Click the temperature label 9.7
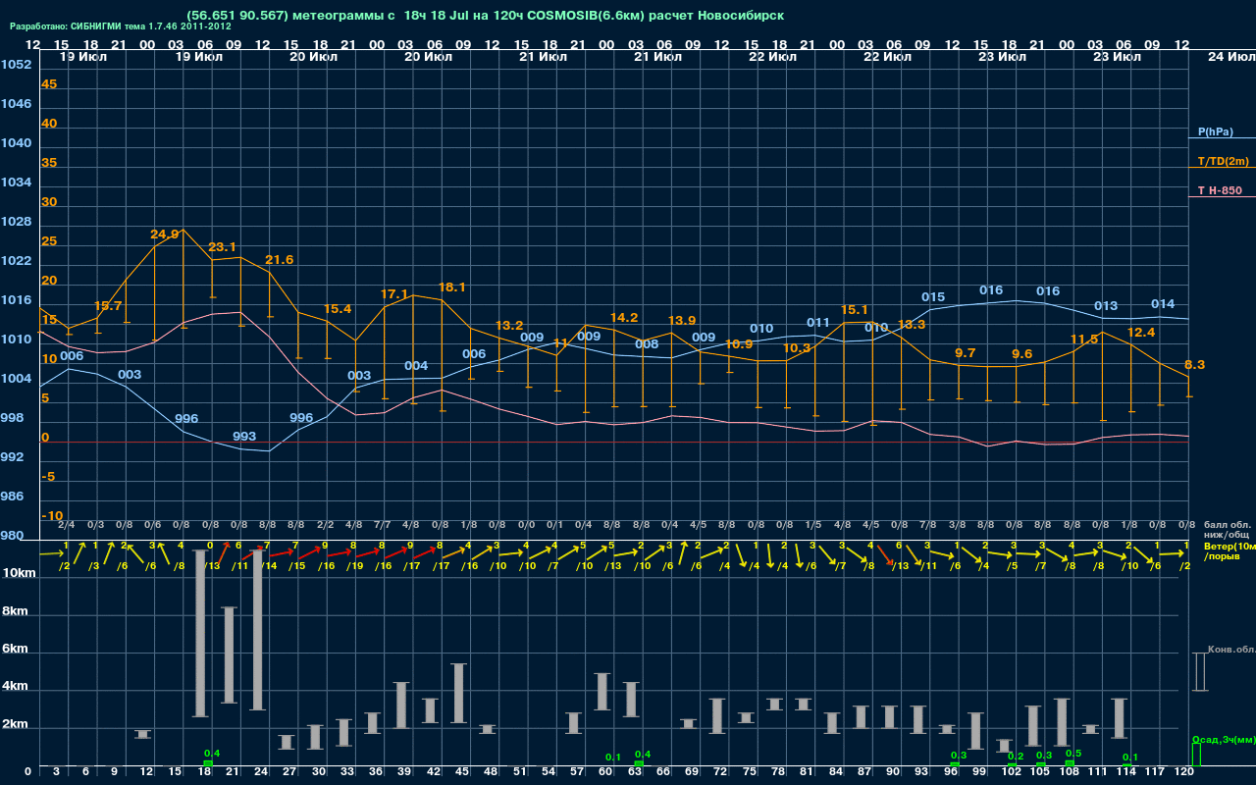 click(x=965, y=353)
